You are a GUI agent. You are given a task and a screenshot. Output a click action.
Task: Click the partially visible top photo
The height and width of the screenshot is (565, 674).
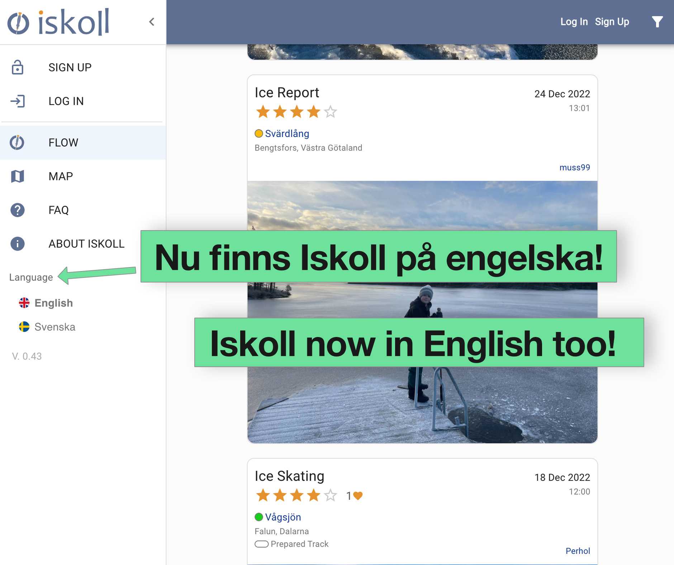pos(422,52)
